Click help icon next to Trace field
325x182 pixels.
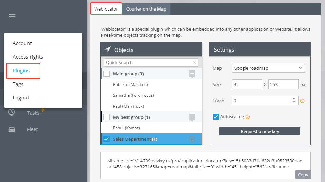point(302,101)
